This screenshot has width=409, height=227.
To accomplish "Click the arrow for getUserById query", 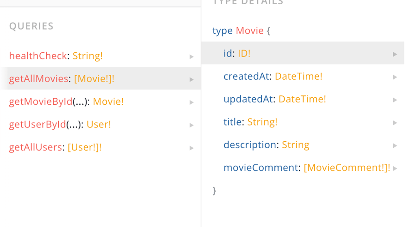I will (192, 125).
